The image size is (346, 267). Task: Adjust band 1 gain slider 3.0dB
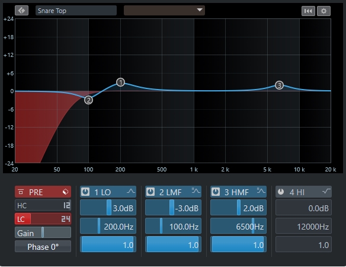coord(108,208)
